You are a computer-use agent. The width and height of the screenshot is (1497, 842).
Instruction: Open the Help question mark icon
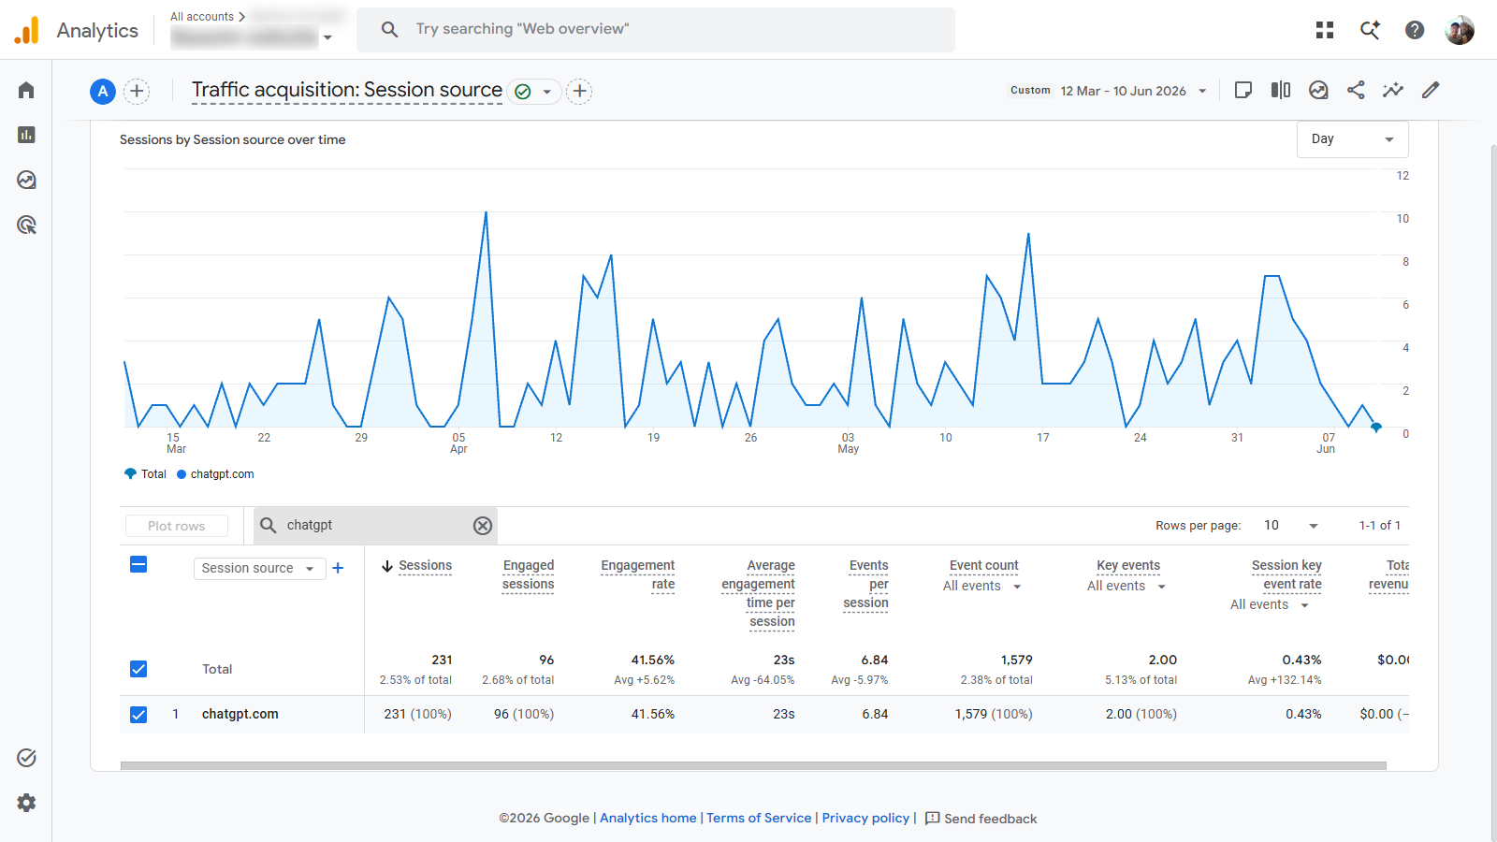[x=1415, y=30]
